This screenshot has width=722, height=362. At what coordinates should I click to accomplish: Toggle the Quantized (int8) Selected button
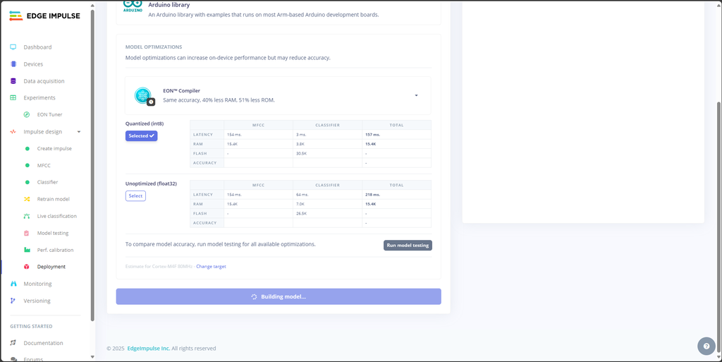(x=141, y=135)
